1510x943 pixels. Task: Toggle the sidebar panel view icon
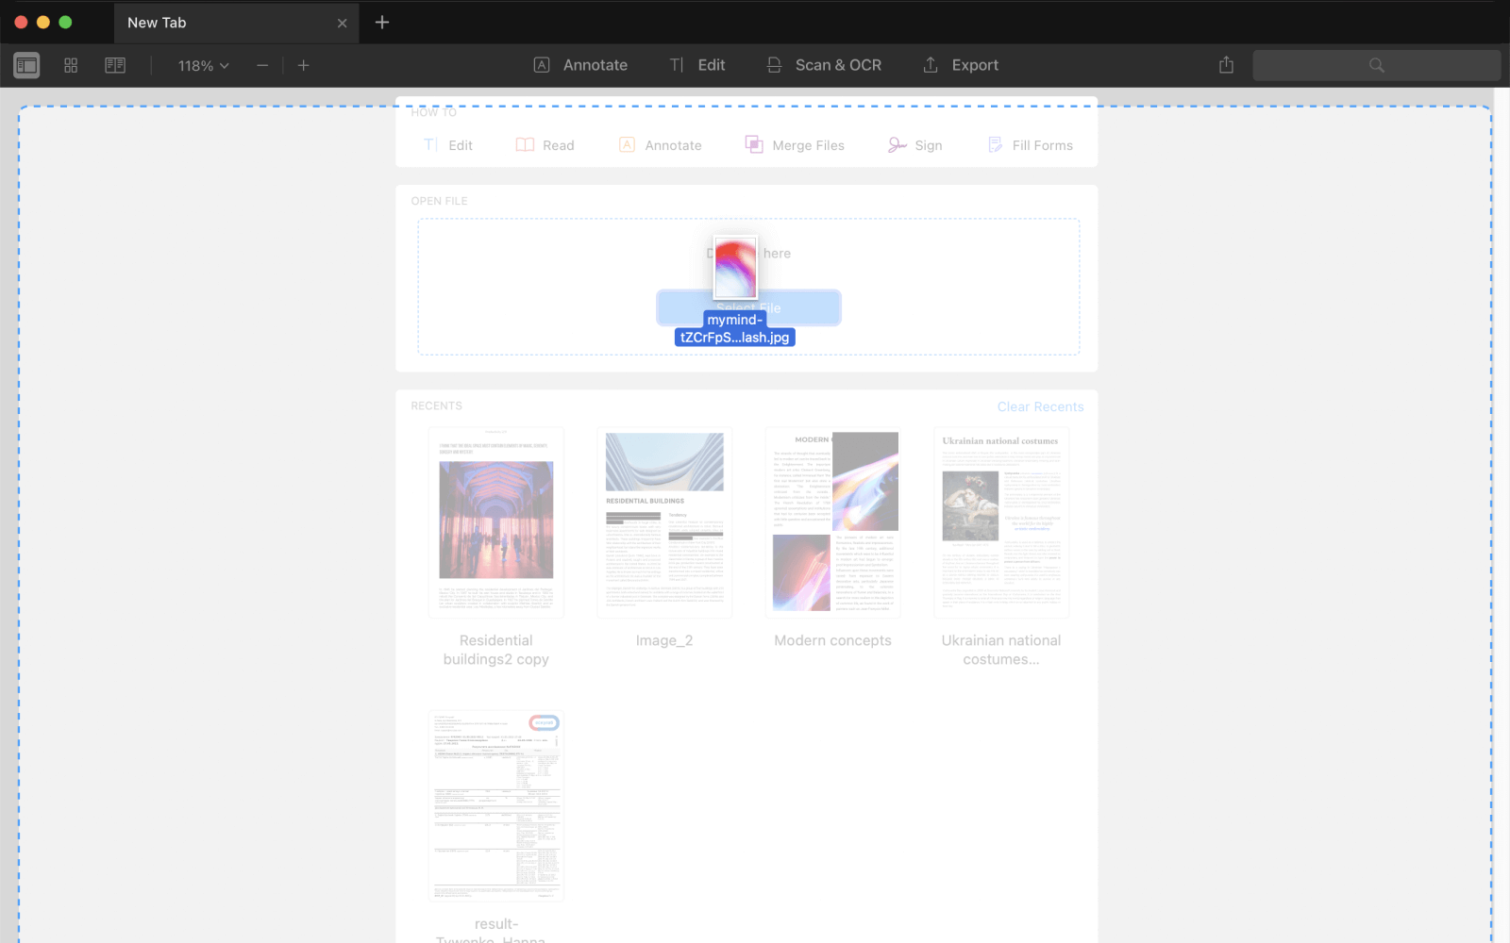tap(26, 65)
